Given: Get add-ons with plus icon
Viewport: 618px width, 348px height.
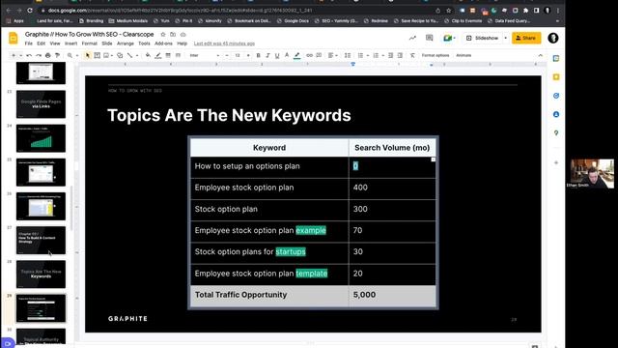Looking at the screenshot, I should 556,162.
